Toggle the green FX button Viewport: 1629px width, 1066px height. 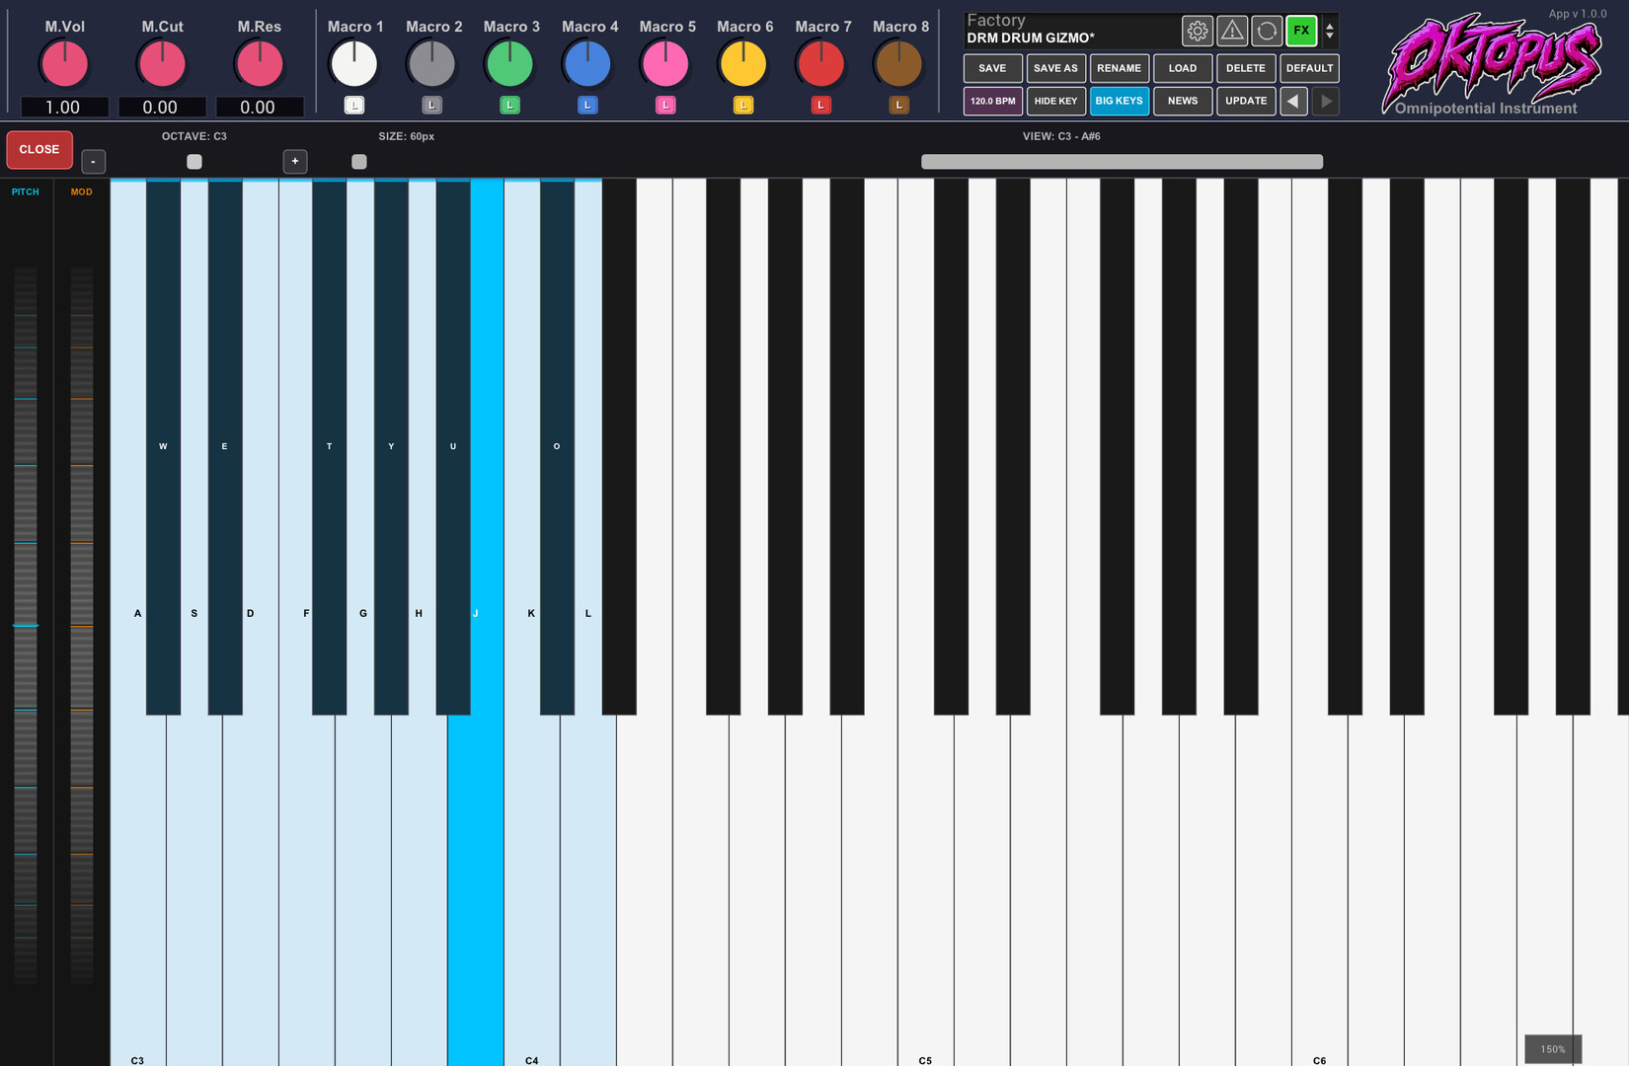point(1301,32)
